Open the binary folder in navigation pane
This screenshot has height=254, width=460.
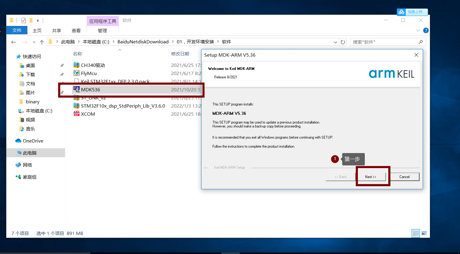(x=32, y=102)
